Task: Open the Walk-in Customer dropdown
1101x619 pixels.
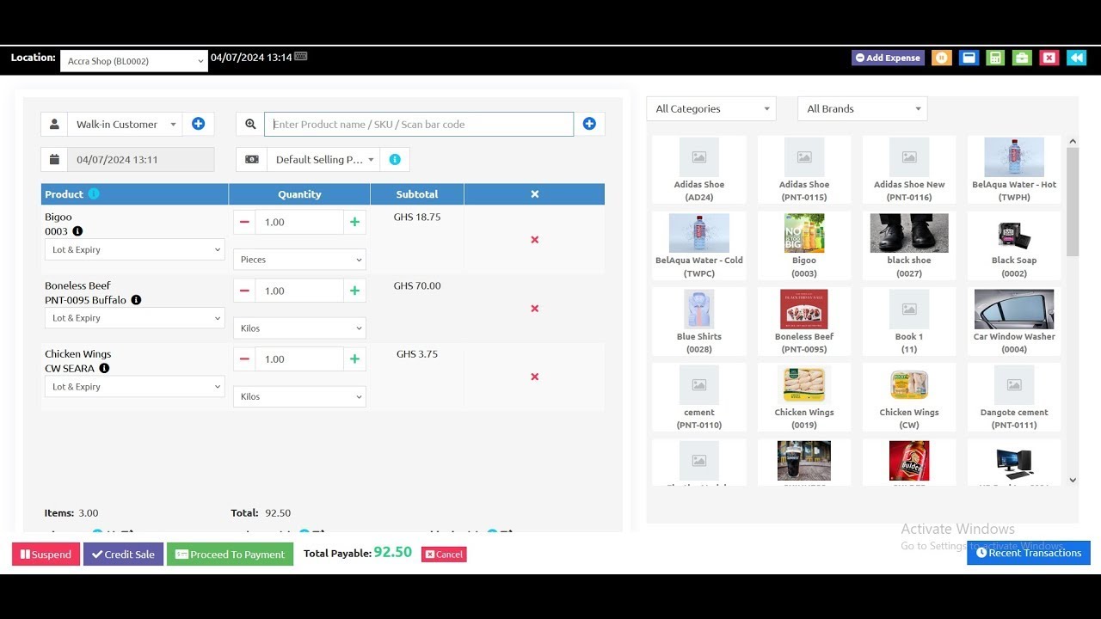Action: point(126,124)
